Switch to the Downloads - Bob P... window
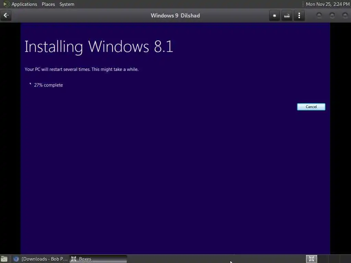 coord(40,259)
